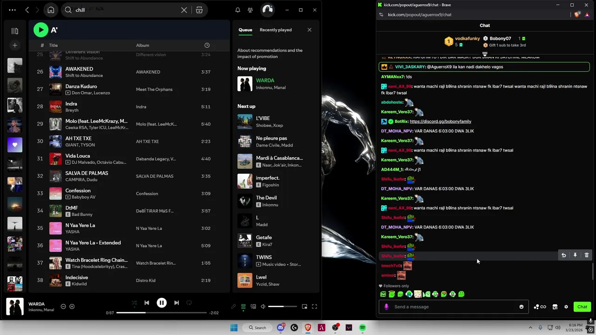Open Windows Start menu
The width and height of the screenshot is (596, 335).
234,328
